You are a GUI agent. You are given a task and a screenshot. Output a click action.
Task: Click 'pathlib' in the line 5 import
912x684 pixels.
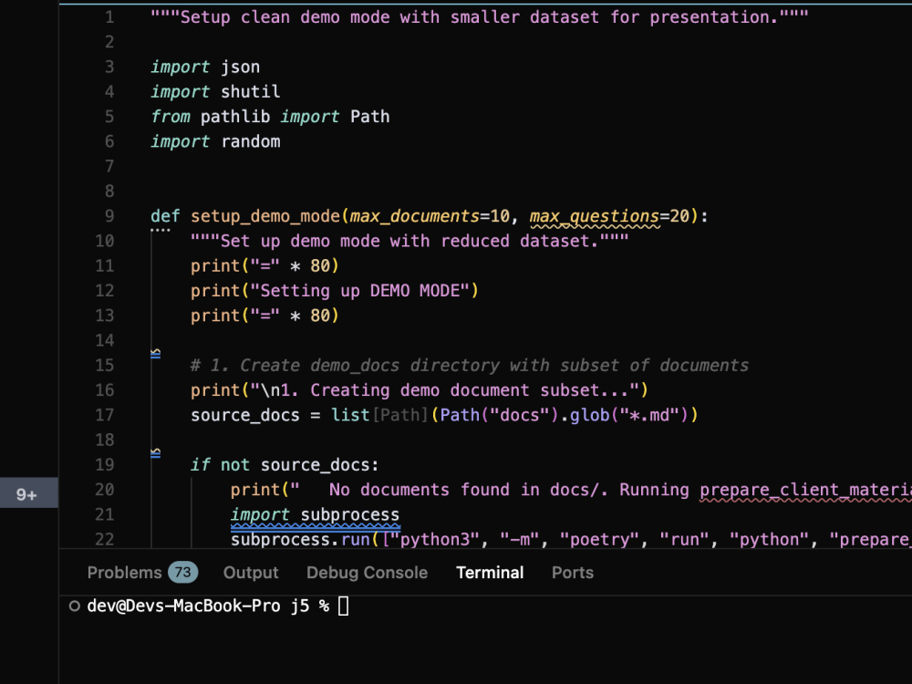pos(235,117)
